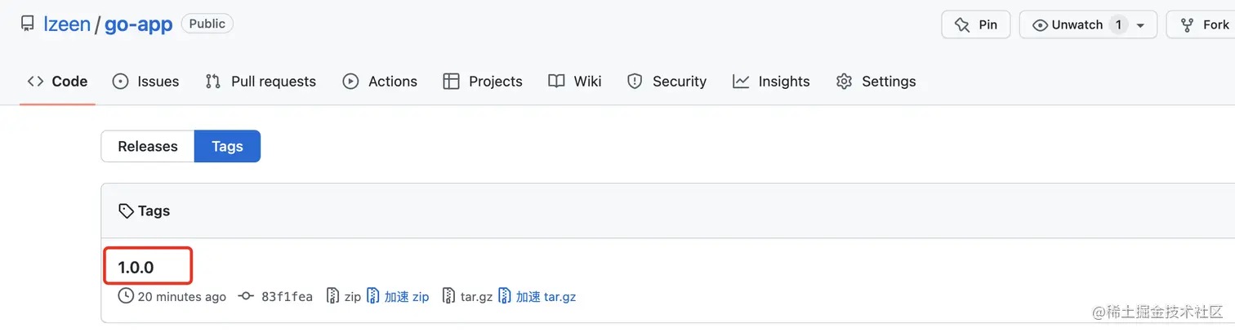Click the tar.gz file icon

coord(448,297)
